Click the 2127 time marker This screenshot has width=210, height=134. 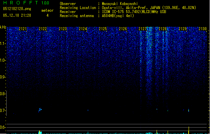pyautogui.click(x=143, y=28)
